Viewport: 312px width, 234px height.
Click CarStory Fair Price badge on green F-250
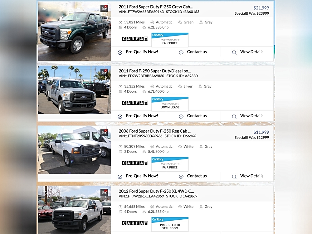click(170, 40)
